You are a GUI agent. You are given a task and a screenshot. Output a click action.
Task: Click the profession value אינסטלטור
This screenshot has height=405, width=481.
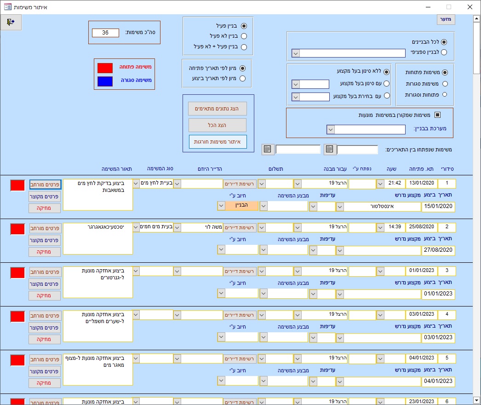pos(382,207)
